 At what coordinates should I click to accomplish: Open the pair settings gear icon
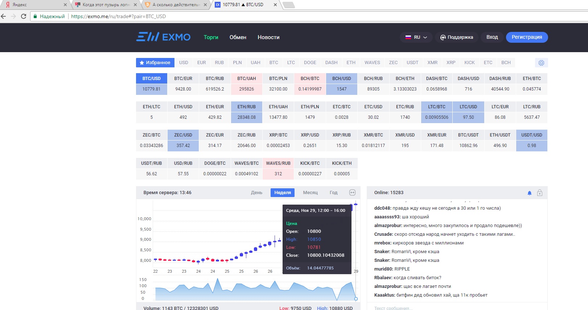pyautogui.click(x=541, y=63)
